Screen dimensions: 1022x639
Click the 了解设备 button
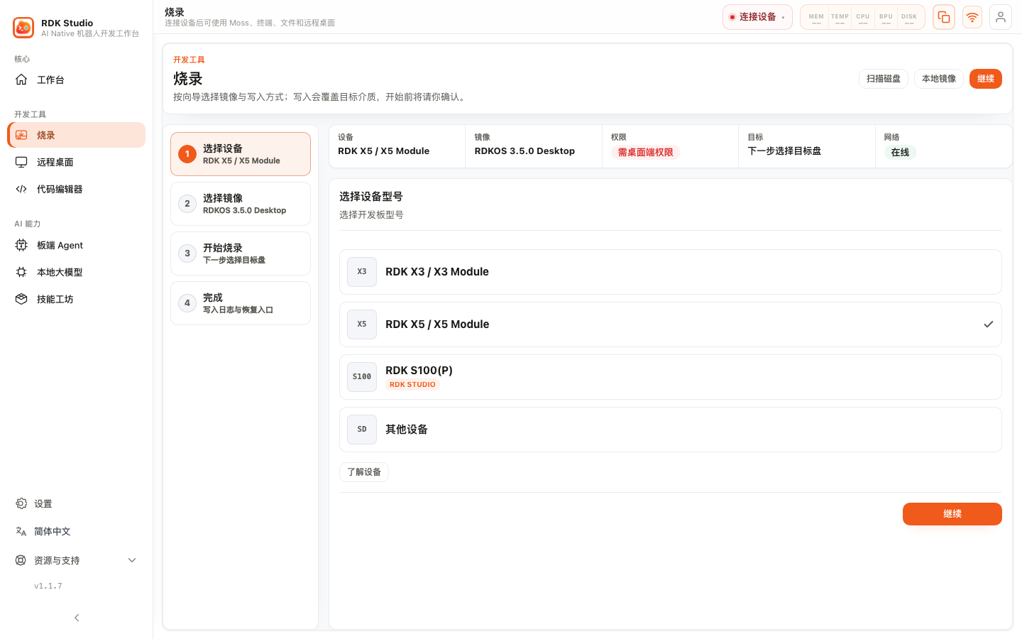pyautogui.click(x=364, y=472)
